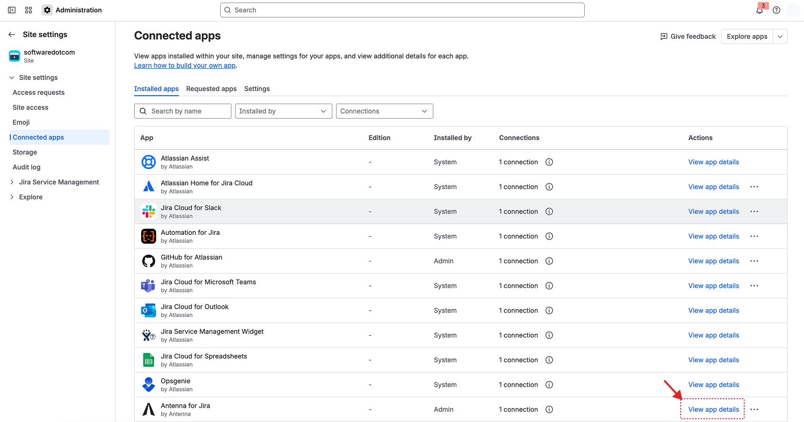View app details for Atlassian Assist
This screenshot has height=422, width=804.
pyautogui.click(x=713, y=162)
